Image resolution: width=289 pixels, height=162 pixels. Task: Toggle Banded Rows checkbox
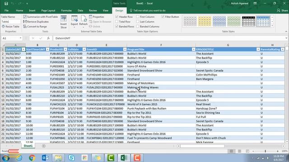[117, 27]
